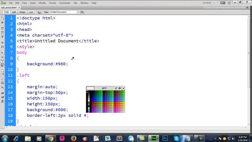Screen dimensions: 252x142
Task: Open the View menu
Action: (x=24, y=3)
